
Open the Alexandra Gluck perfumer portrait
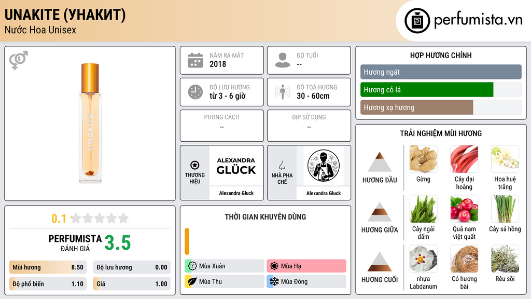pyautogui.click(x=324, y=166)
